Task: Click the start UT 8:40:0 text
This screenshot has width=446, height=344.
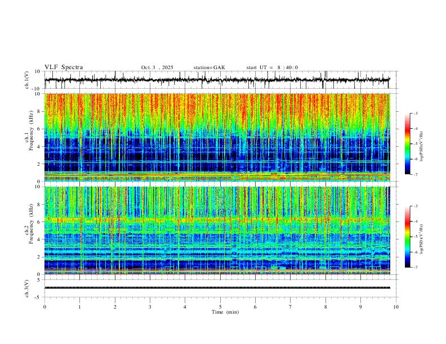Action: 272,67
